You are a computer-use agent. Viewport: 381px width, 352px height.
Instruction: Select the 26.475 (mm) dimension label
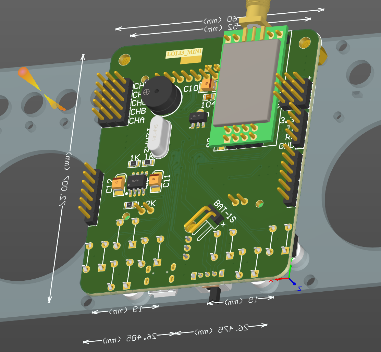(221, 330)
